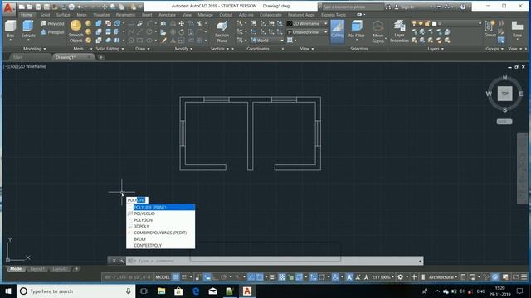Select the Polysolid tool
This screenshot has height=298, width=531.
coord(52,24)
